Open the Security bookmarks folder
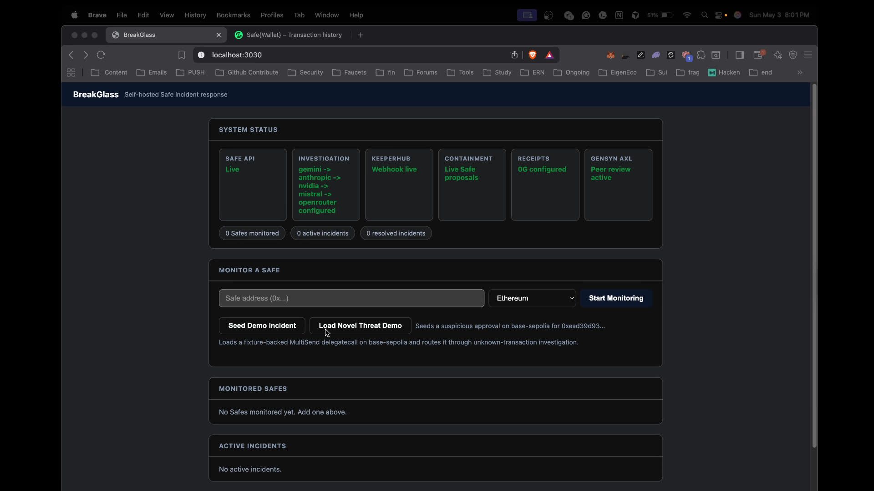The width and height of the screenshot is (874, 491). (305, 72)
